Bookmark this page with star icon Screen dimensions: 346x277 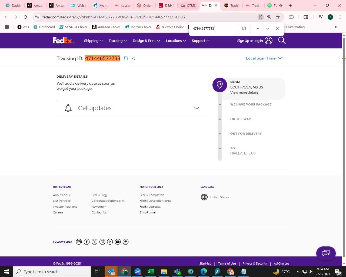[x=278, y=17]
